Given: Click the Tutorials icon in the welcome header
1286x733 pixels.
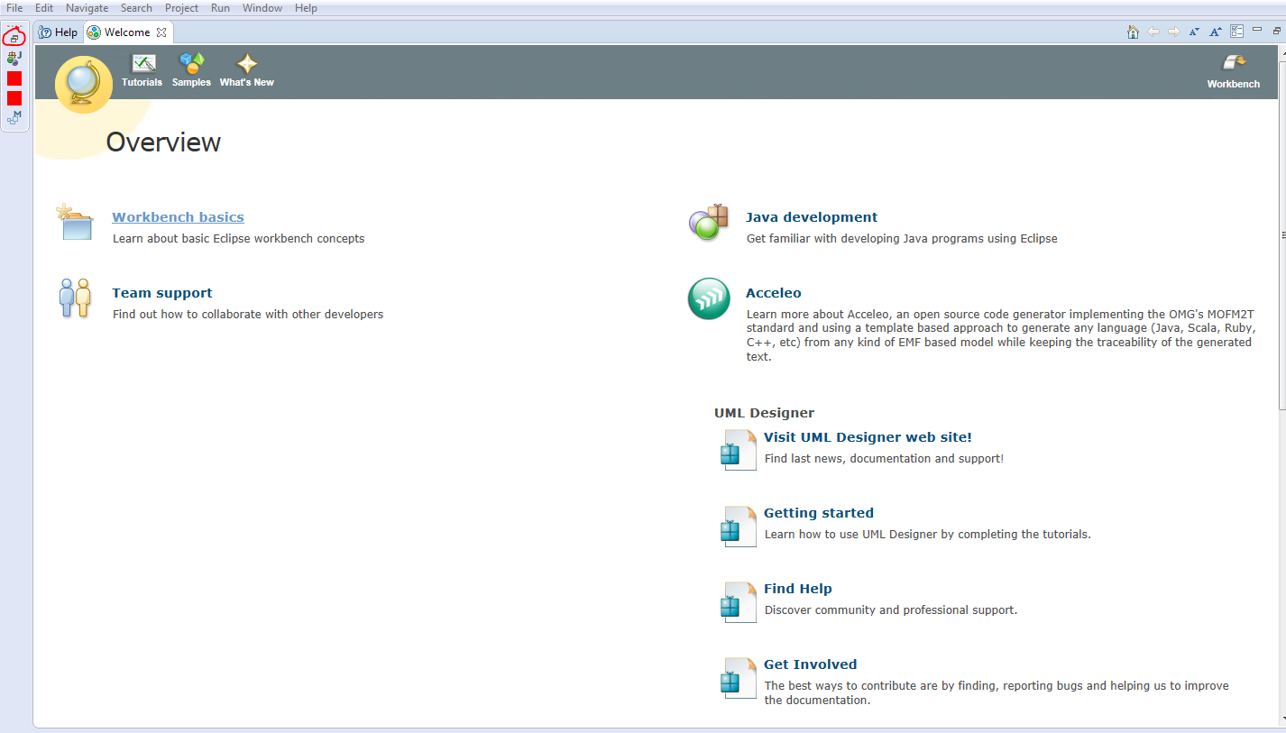Looking at the screenshot, I should click(x=142, y=65).
